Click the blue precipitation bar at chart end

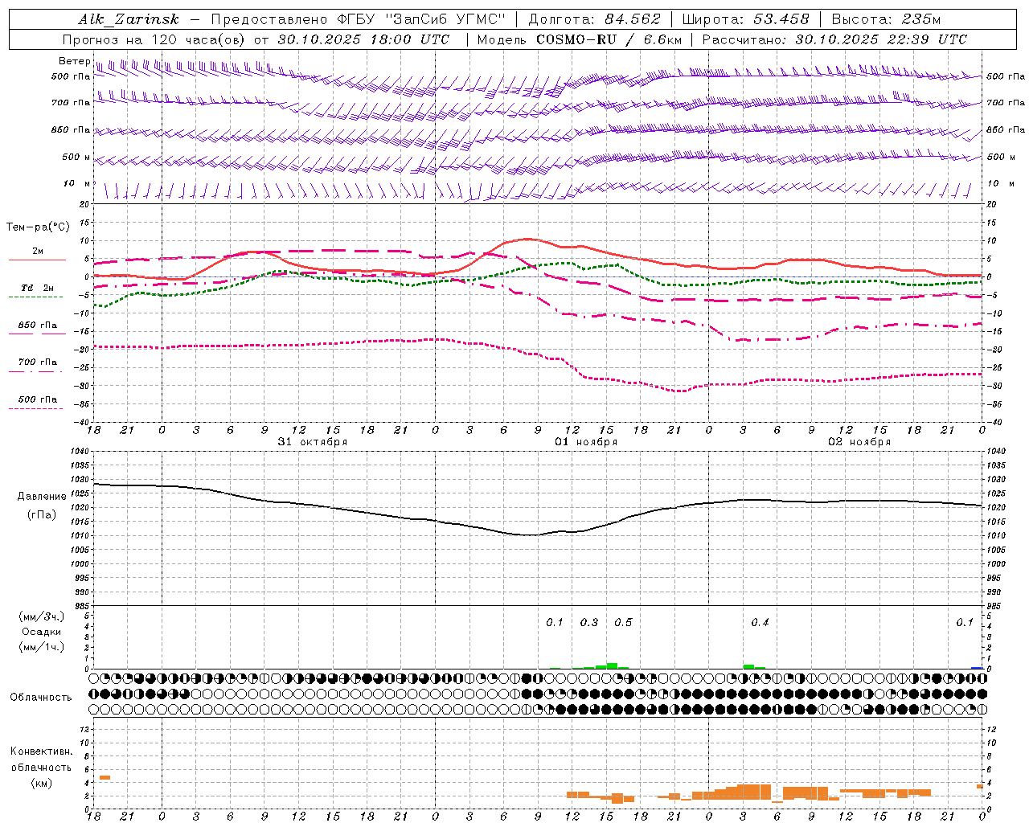click(977, 668)
